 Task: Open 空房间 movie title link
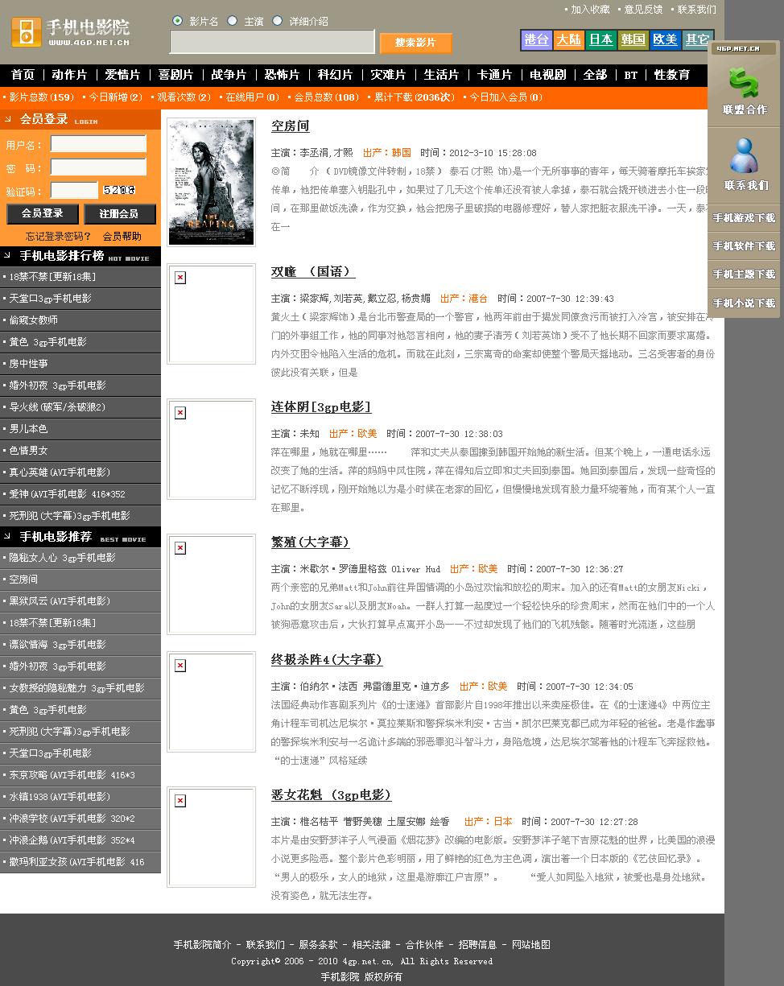tap(291, 126)
